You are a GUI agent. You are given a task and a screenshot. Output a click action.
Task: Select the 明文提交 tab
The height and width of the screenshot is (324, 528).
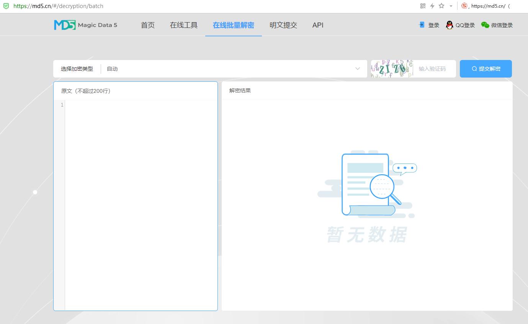click(283, 25)
